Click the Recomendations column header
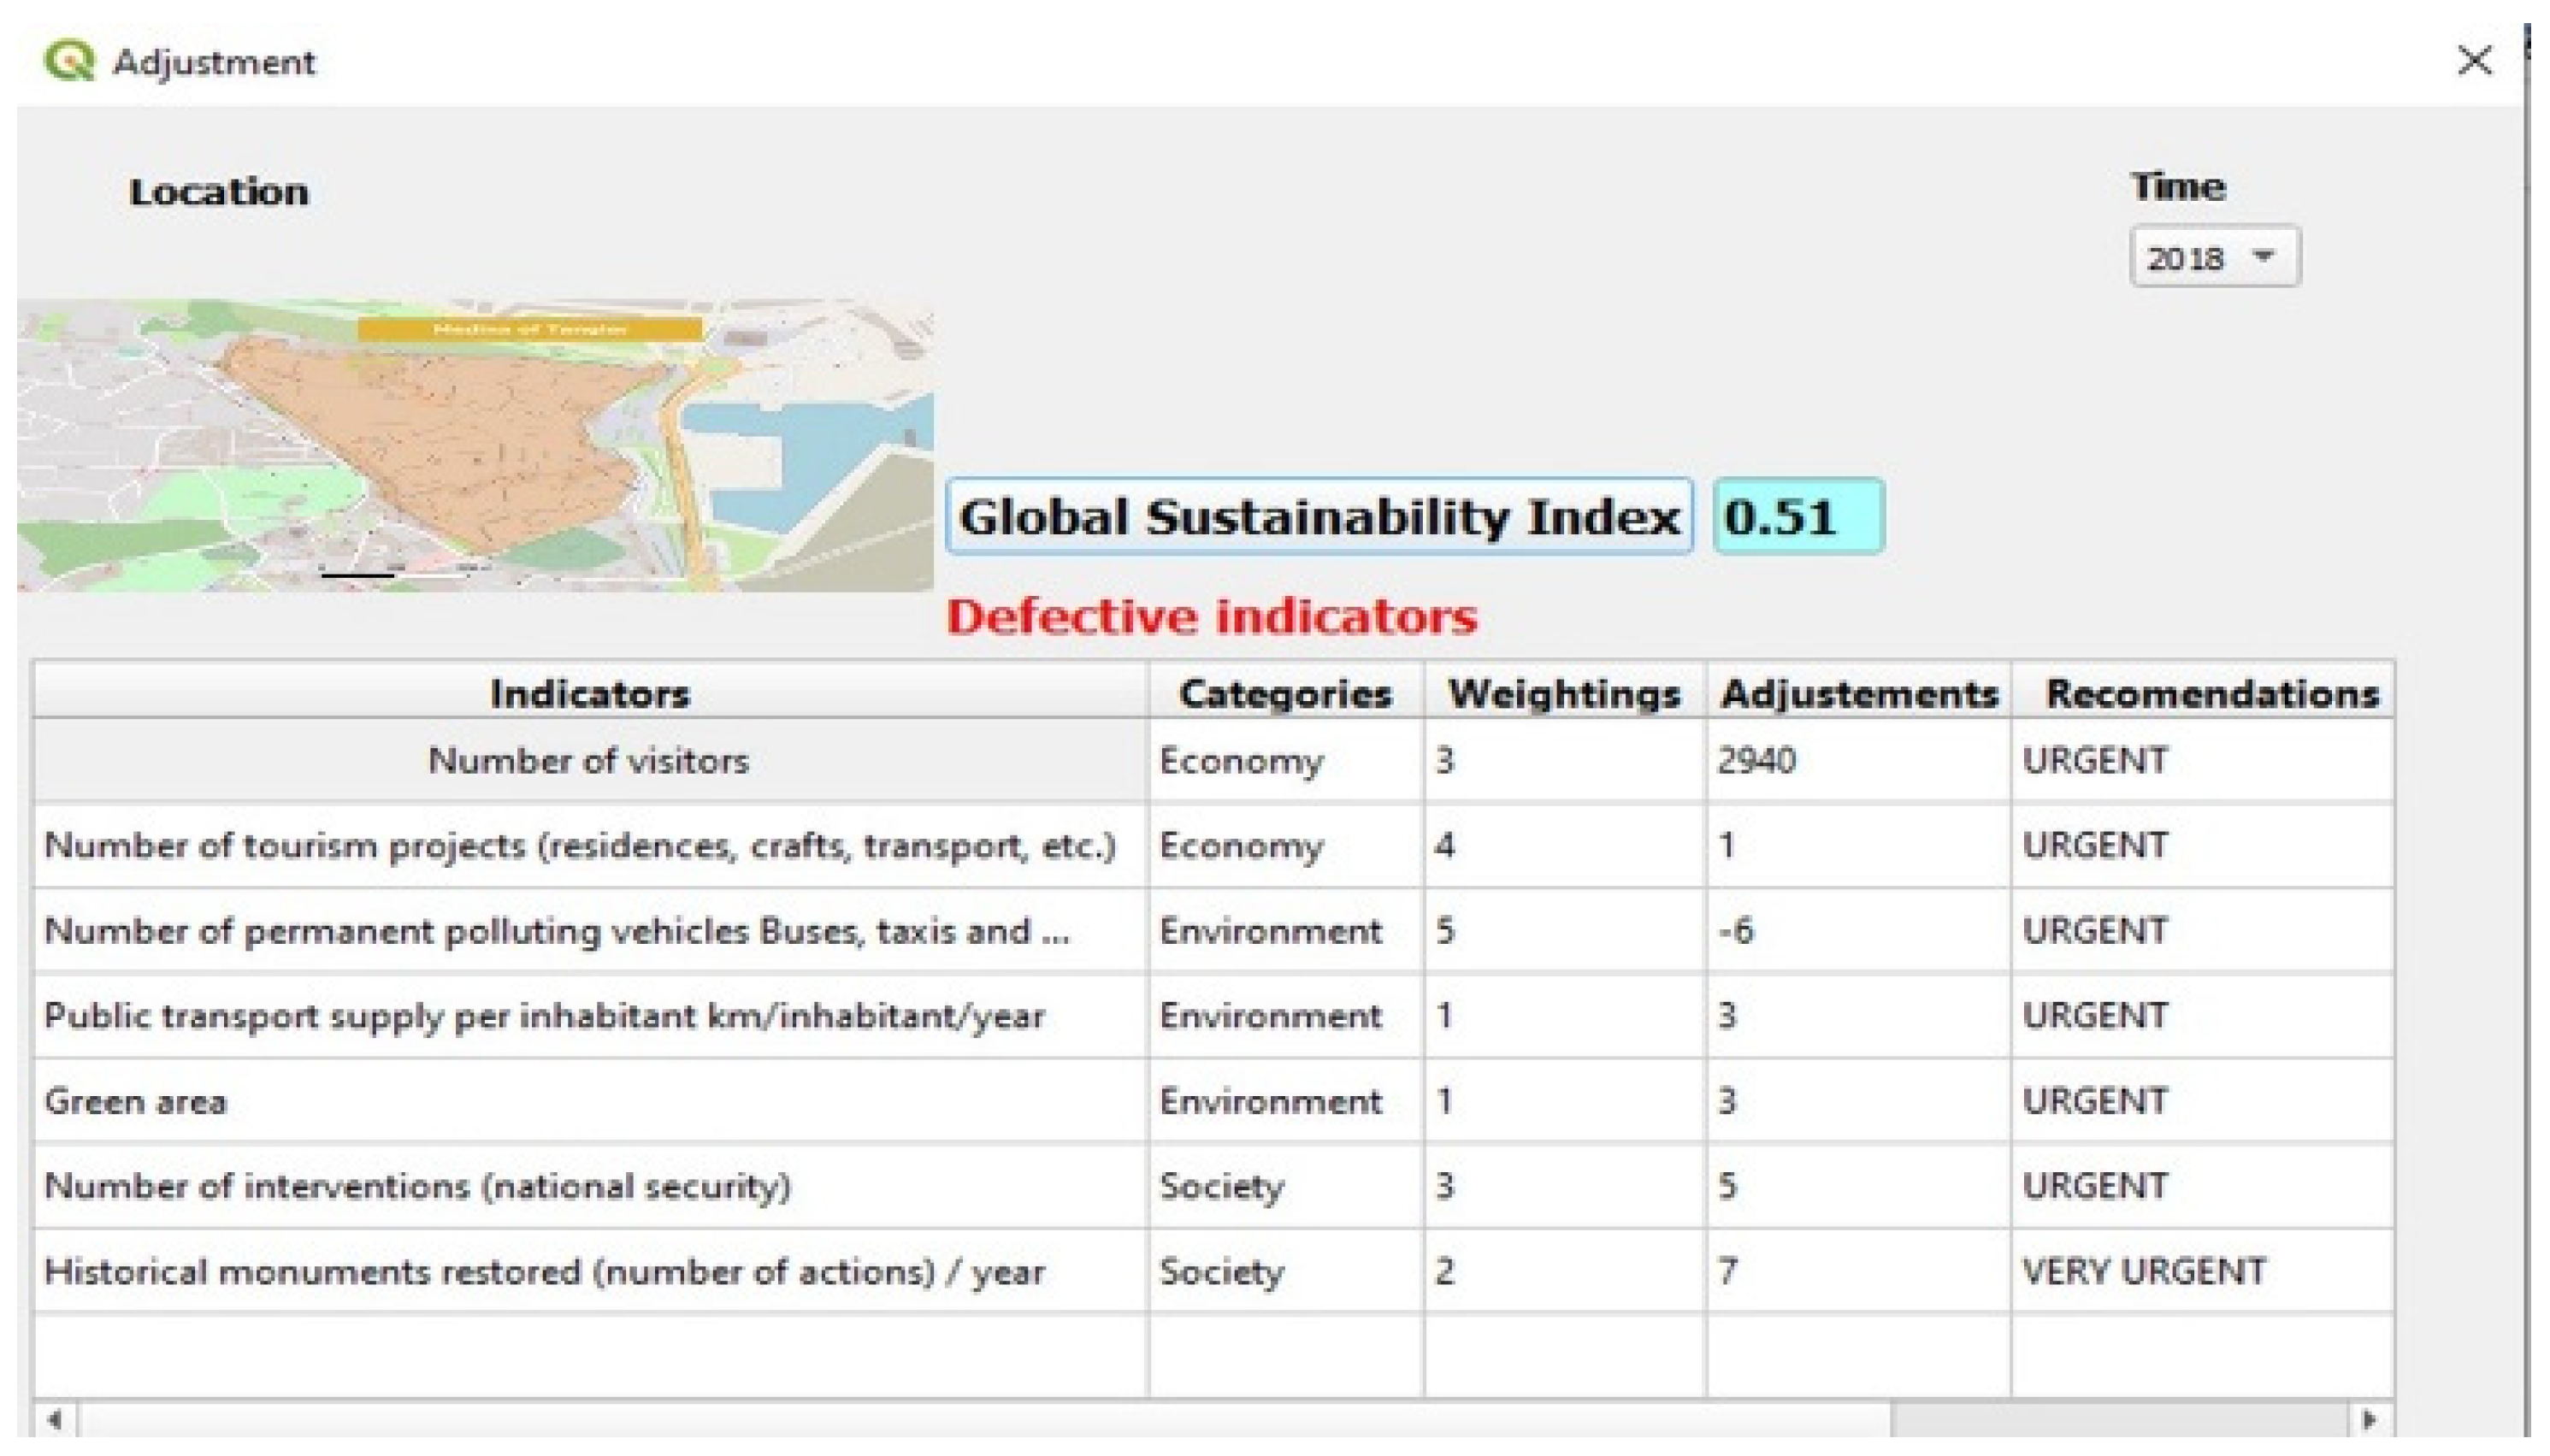Screen dimensions: 2550x1456 (x=2211, y=693)
